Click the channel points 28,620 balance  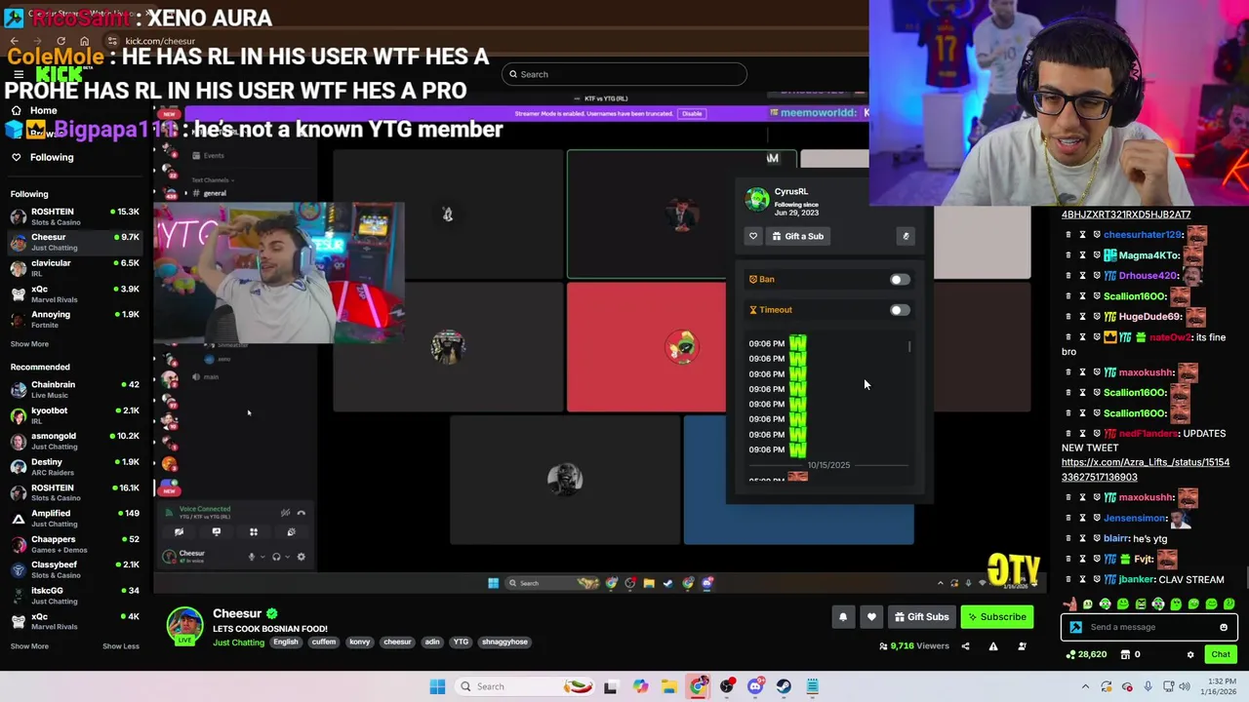(1088, 654)
